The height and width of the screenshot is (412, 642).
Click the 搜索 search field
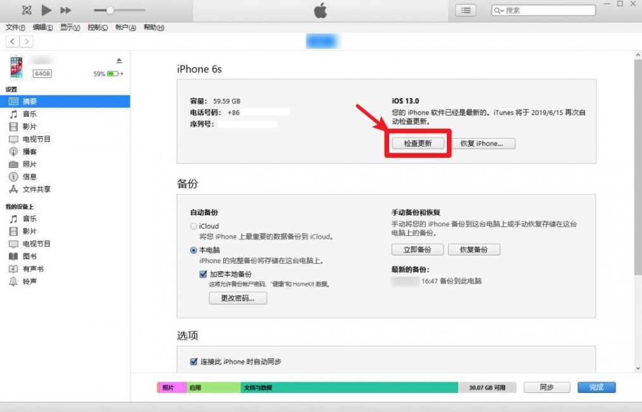pos(543,10)
